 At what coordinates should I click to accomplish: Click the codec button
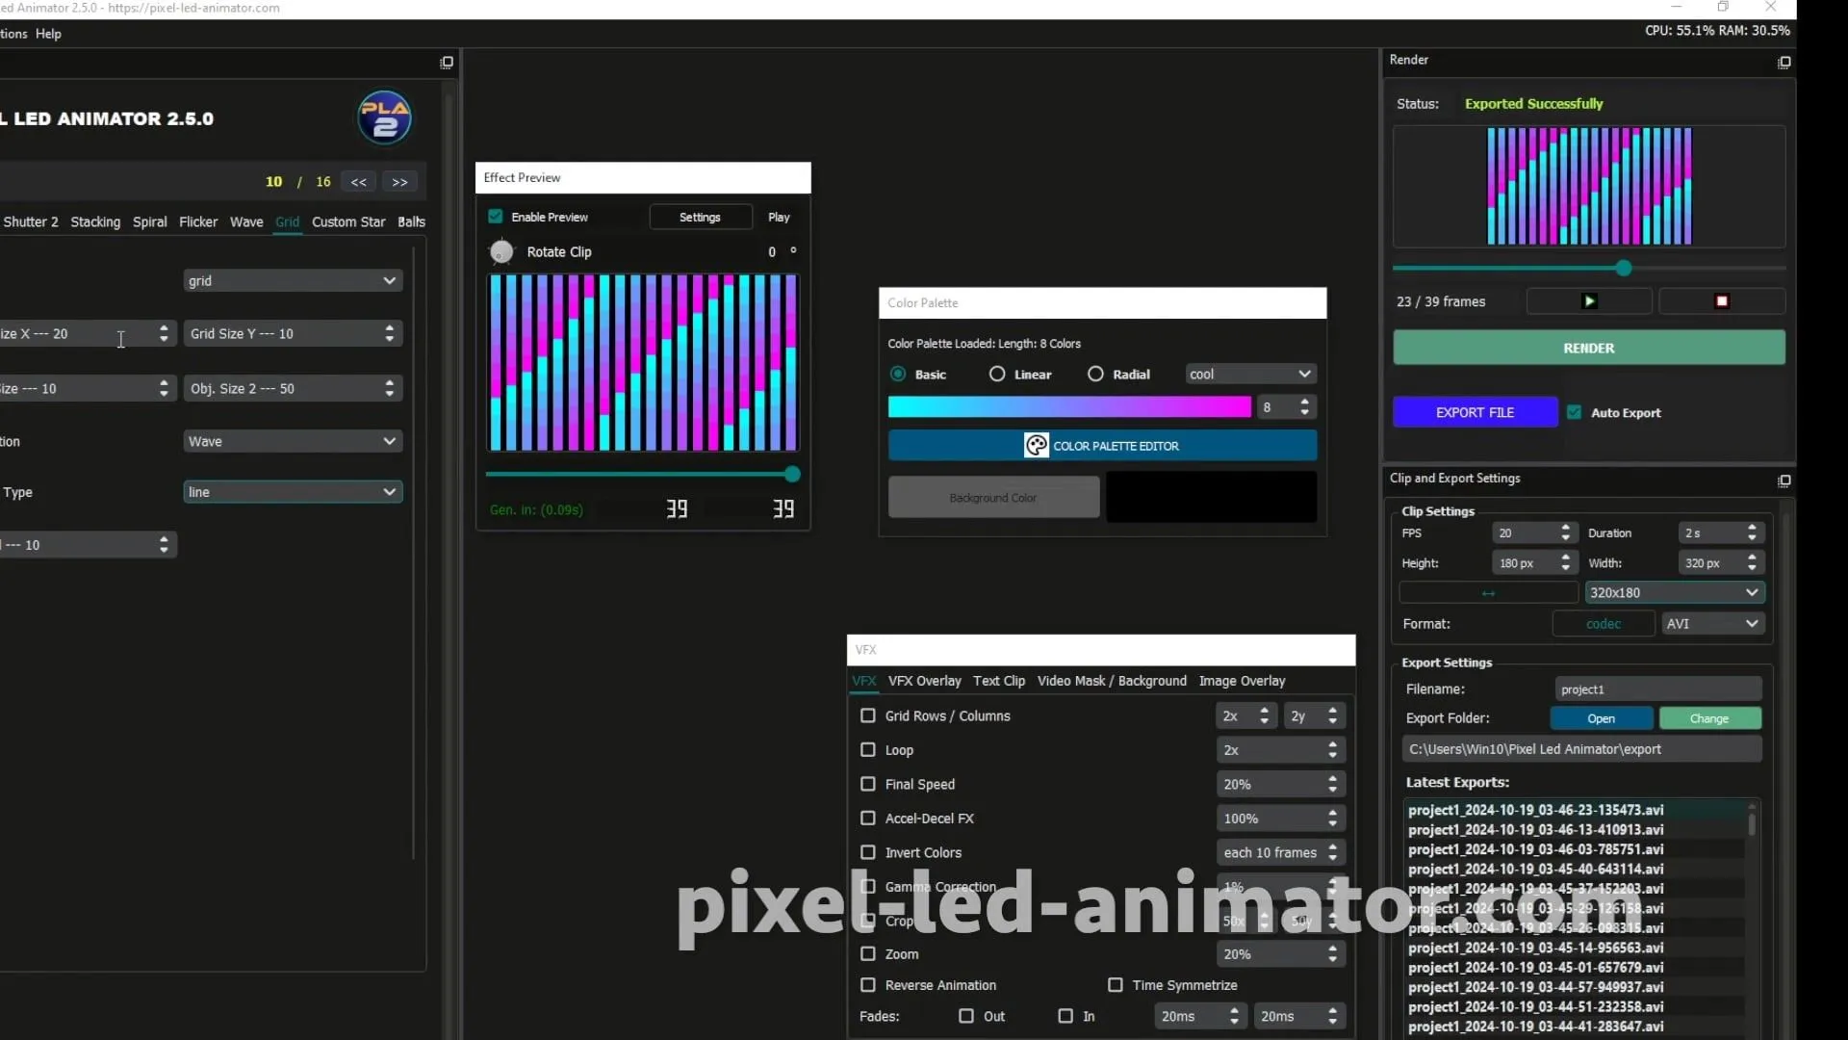point(1604,624)
